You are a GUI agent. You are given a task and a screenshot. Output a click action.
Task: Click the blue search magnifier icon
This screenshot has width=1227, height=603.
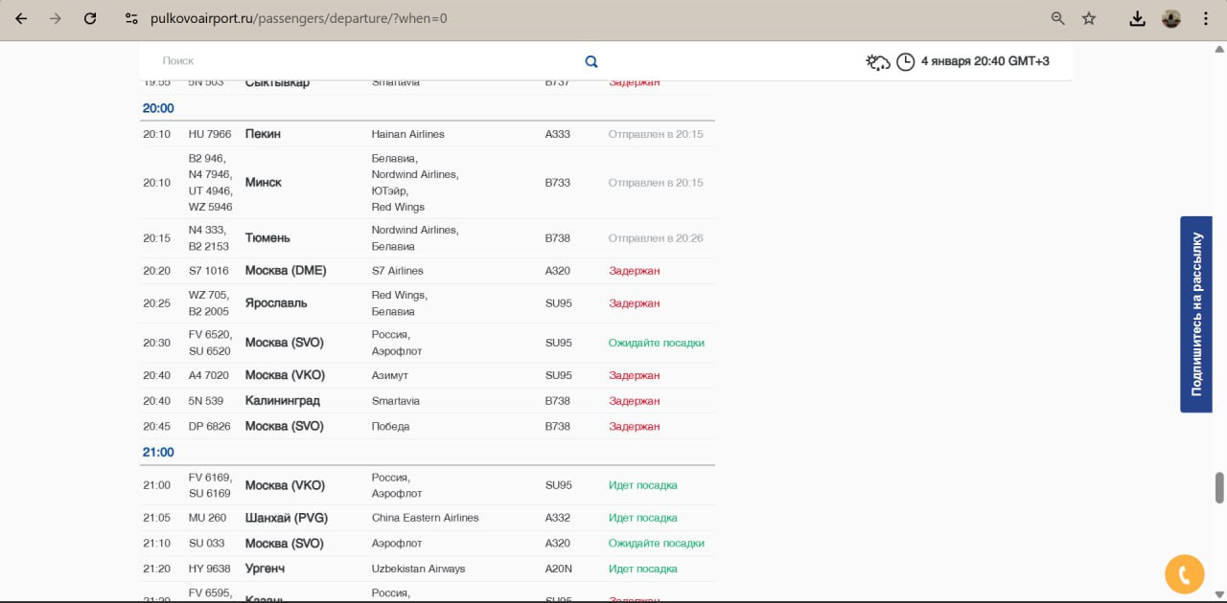[x=591, y=61]
